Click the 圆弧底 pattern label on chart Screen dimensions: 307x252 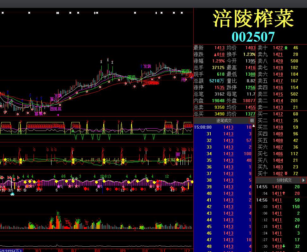(56, 109)
